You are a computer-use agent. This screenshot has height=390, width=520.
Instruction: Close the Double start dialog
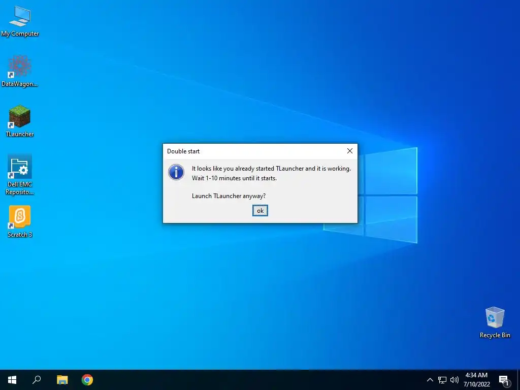[349, 151]
